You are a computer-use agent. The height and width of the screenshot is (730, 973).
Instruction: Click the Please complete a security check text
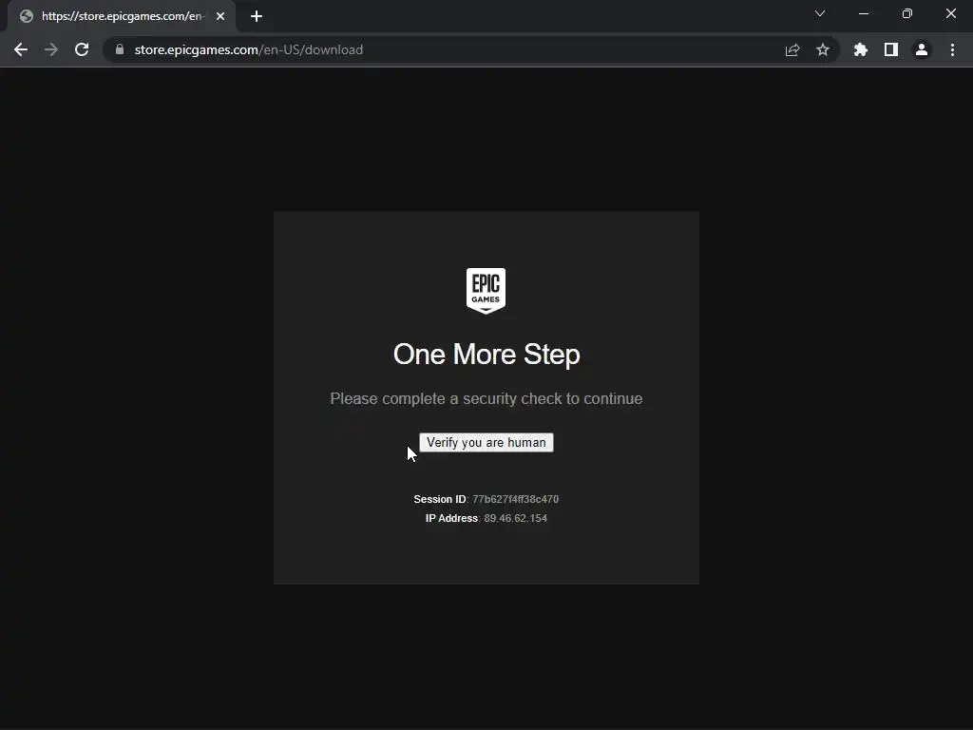pos(486,398)
